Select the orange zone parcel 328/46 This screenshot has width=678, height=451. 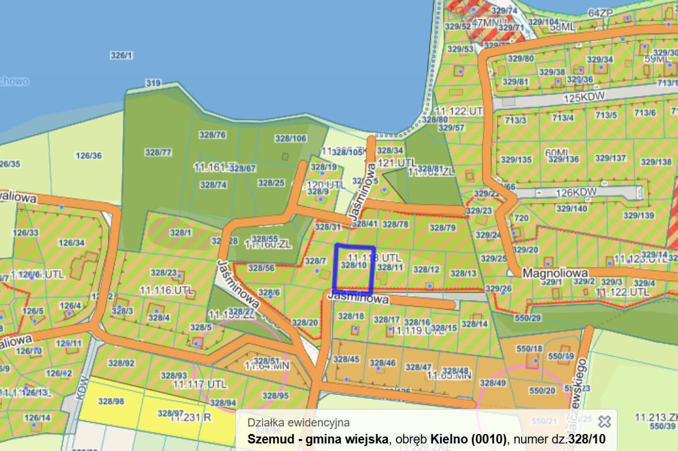pos(382,363)
